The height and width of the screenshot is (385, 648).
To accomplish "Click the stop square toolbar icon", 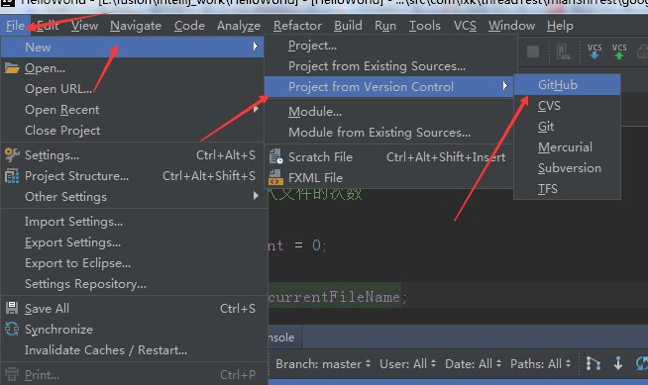I will click(533, 51).
